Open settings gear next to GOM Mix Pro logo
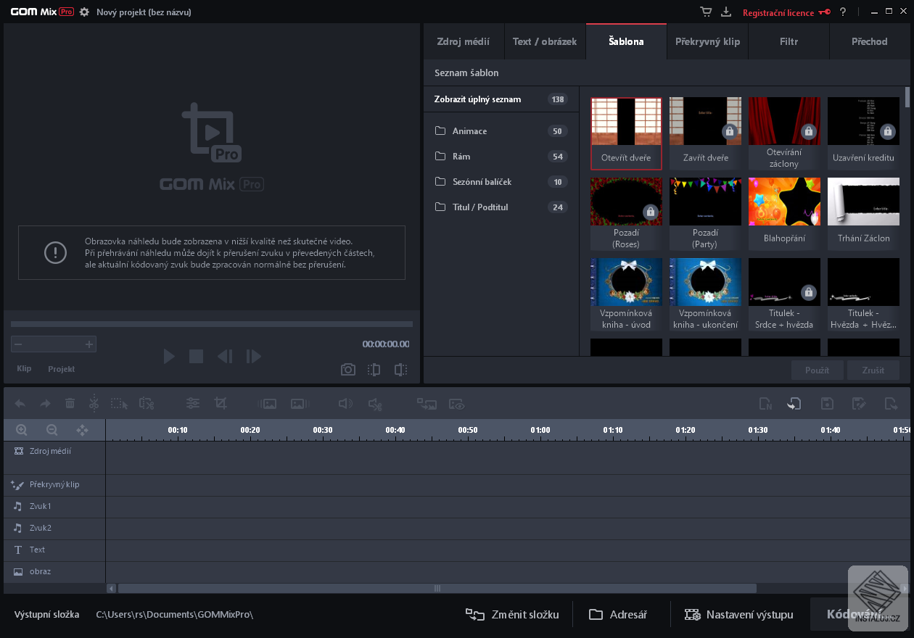The height and width of the screenshot is (638, 914). [84, 12]
